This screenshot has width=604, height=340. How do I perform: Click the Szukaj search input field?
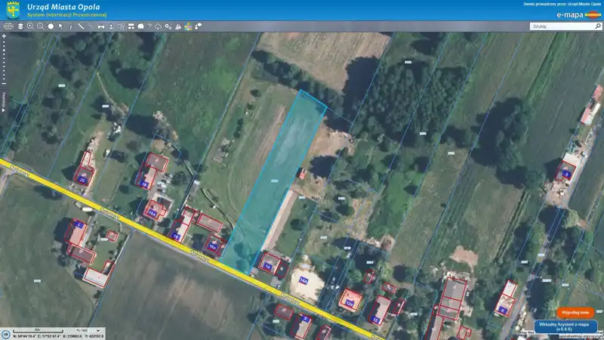coord(562,26)
